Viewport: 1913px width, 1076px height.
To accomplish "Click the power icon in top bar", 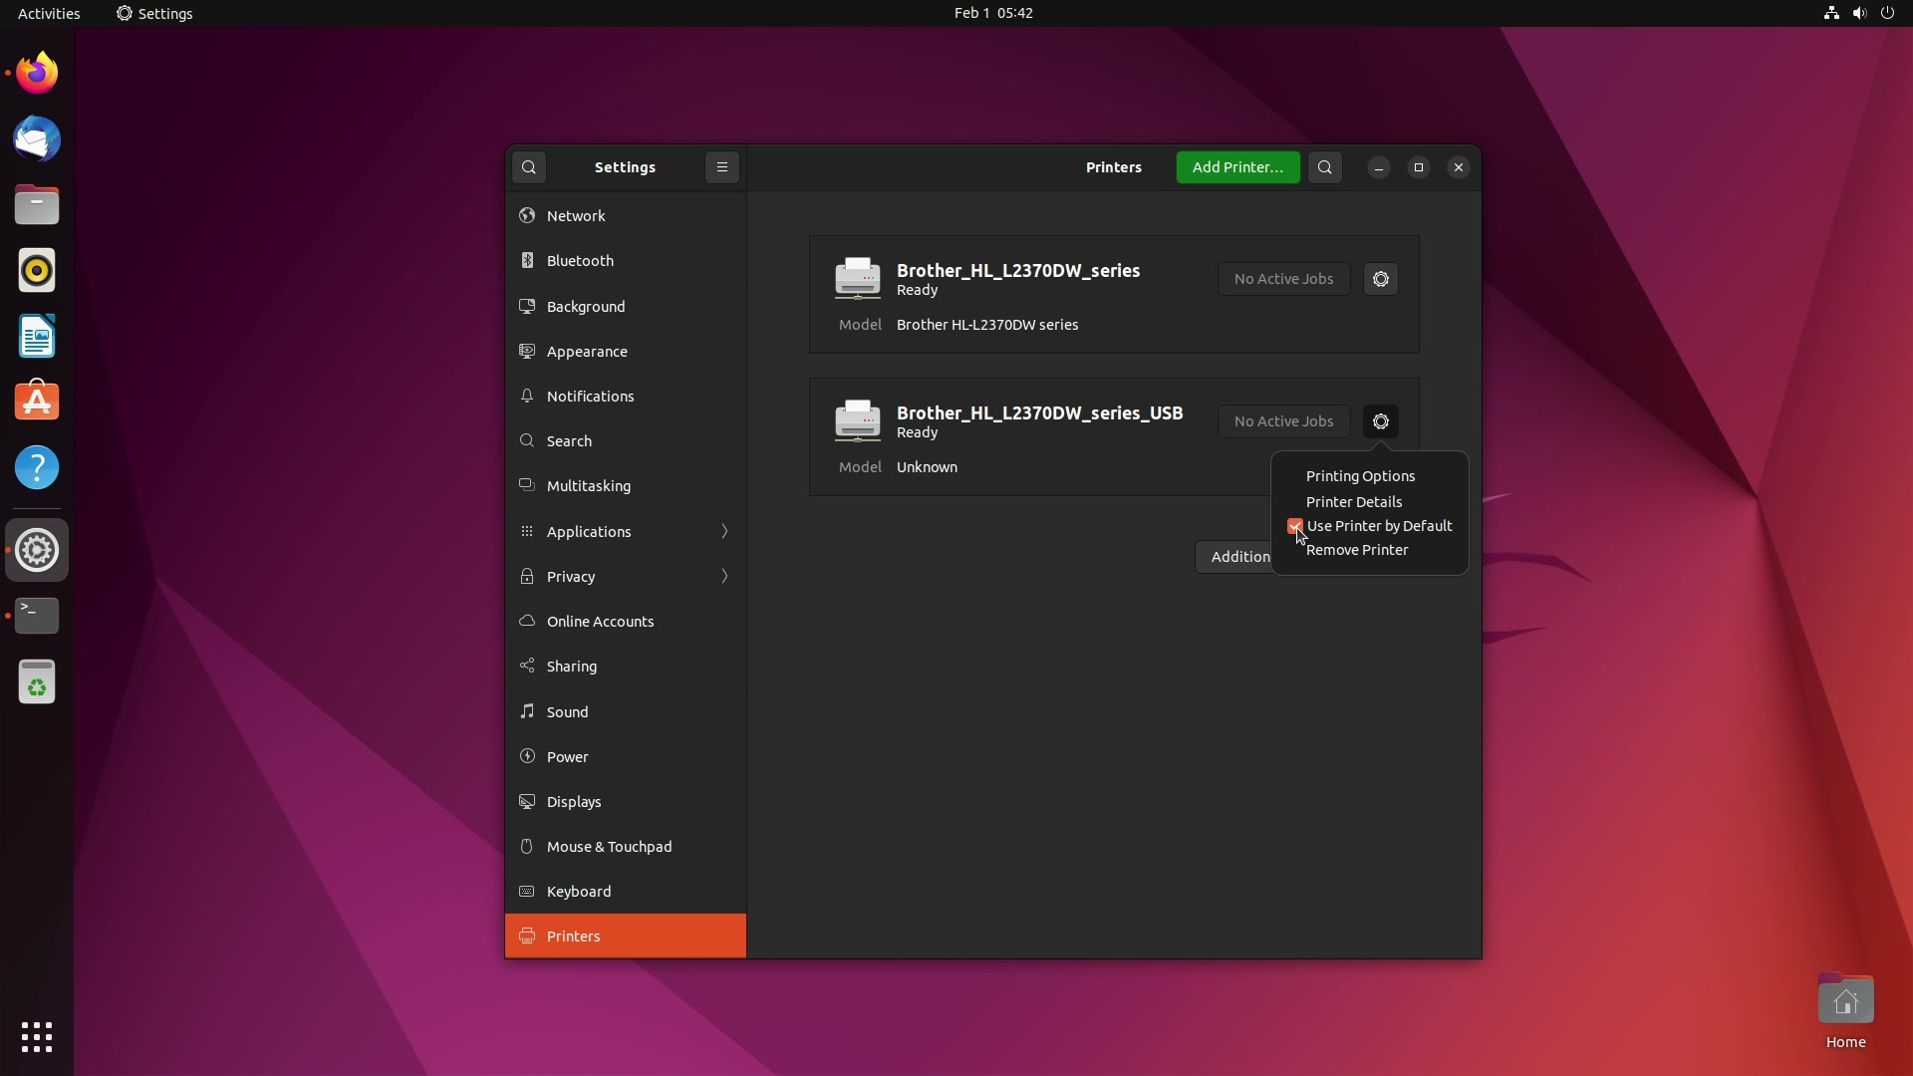I will click(x=1887, y=13).
